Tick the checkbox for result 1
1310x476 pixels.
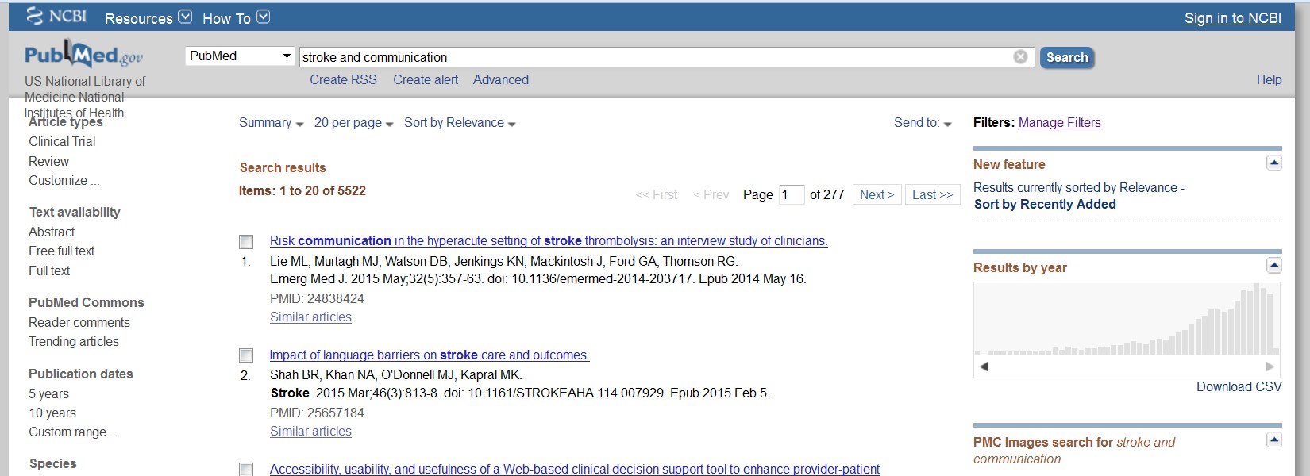point(246,242)
